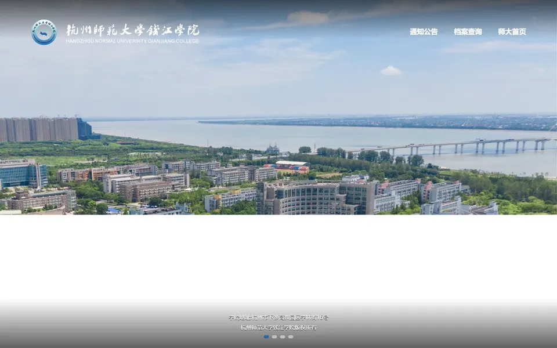Click the 杭州师范大学钱江学院版权所有 copyright text
This screenshot has width=557, height=348.
(x=278, y=327)
